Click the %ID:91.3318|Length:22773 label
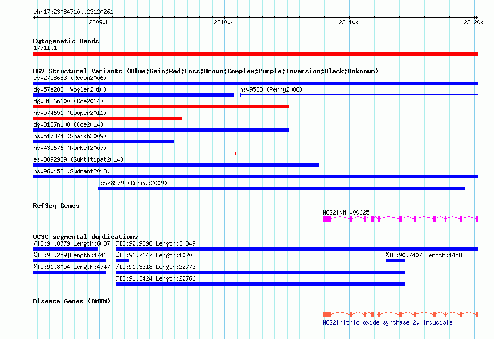Viewport: 494px width, 339px height. 155,267
